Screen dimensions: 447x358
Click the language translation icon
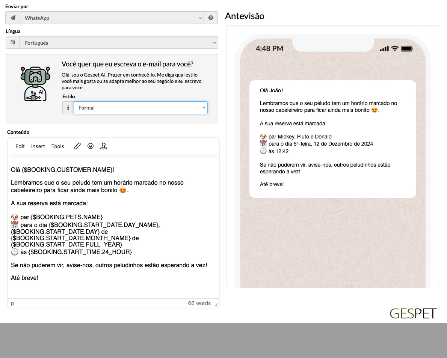click(13, 43)
